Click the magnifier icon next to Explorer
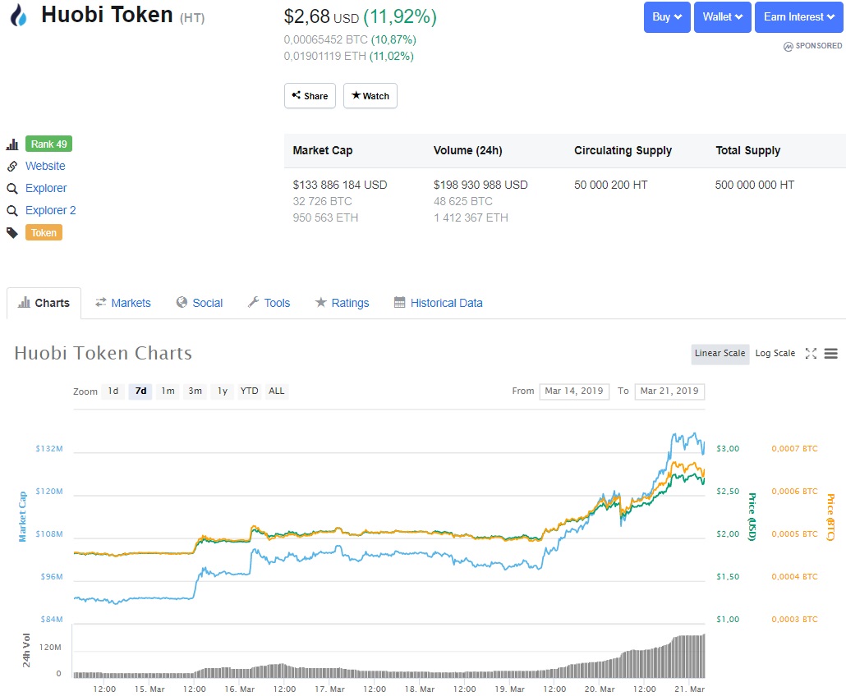This screenshot has height=696, width=846. [12, 189]
